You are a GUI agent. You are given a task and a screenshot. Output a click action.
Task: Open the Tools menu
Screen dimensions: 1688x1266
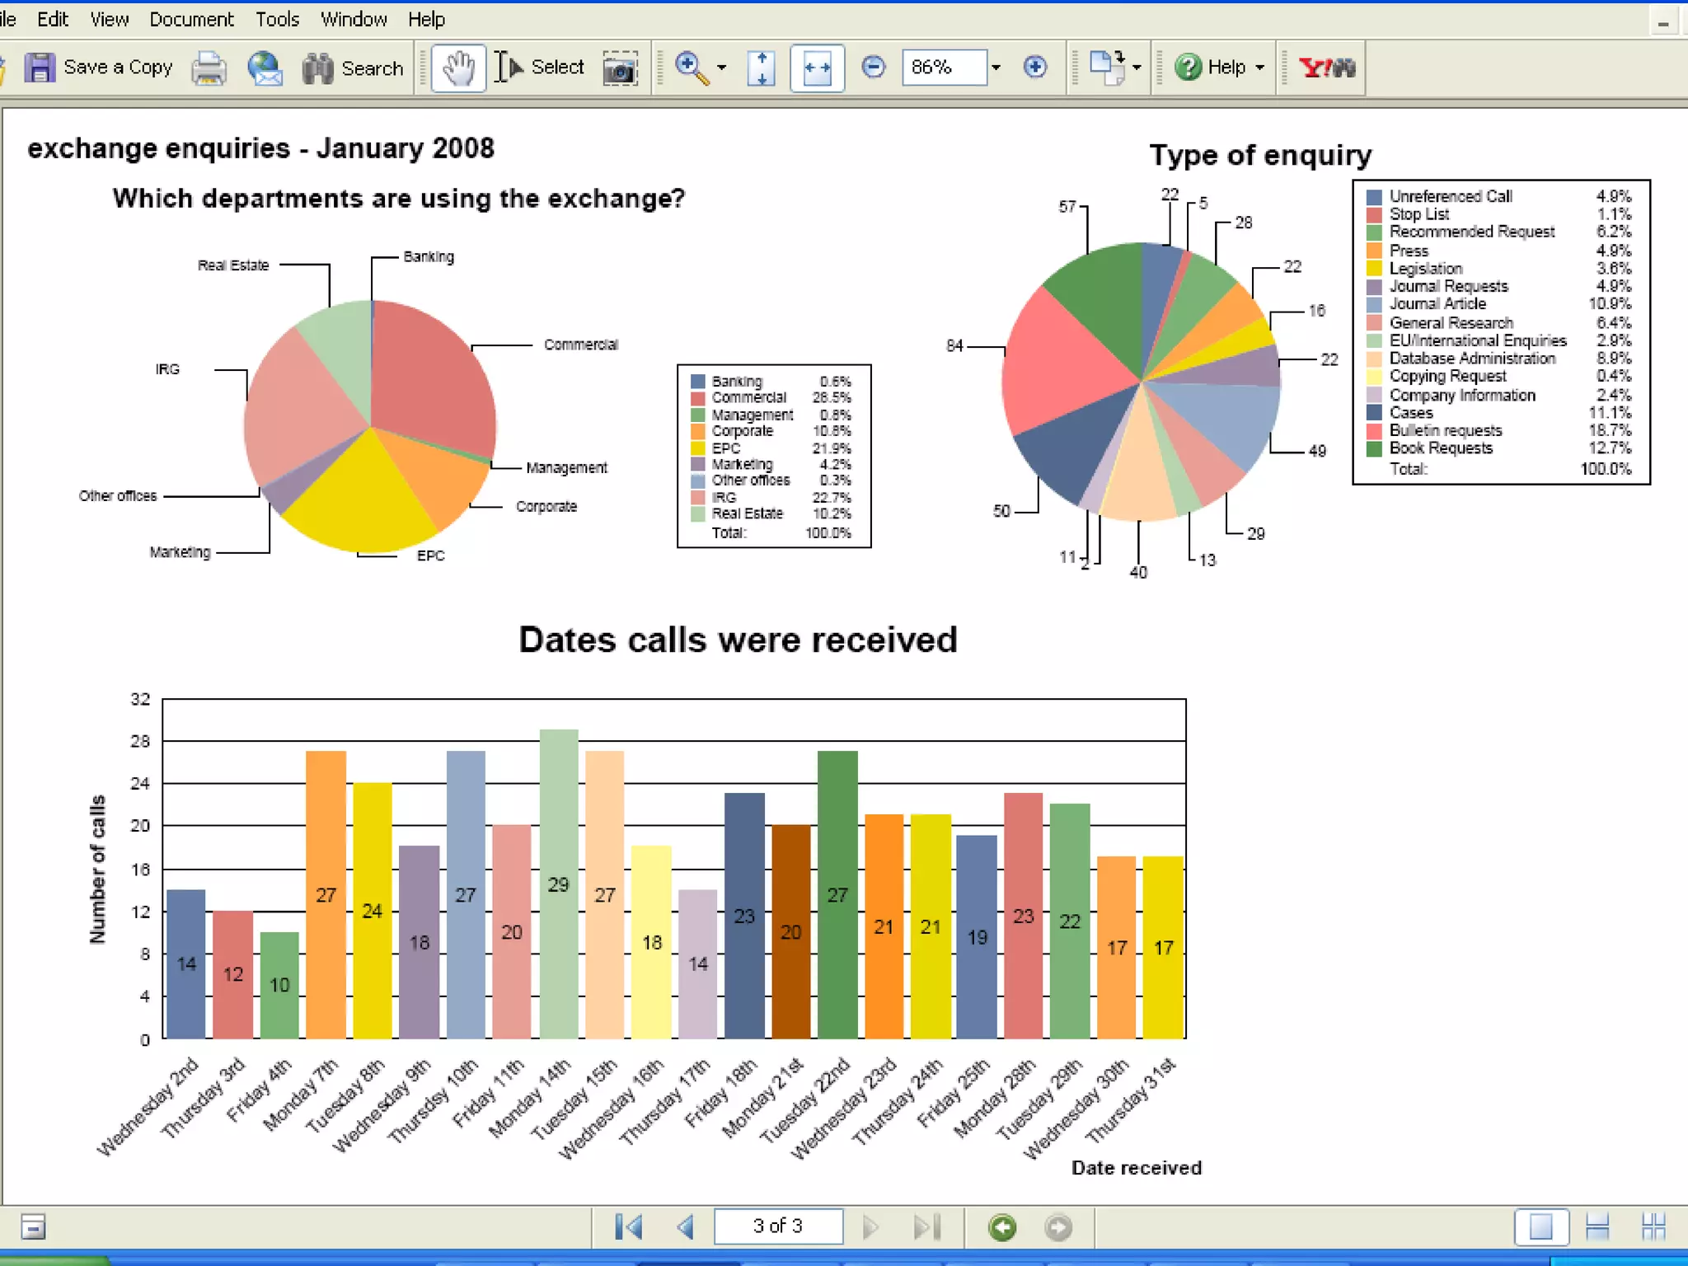pos(277,19)
